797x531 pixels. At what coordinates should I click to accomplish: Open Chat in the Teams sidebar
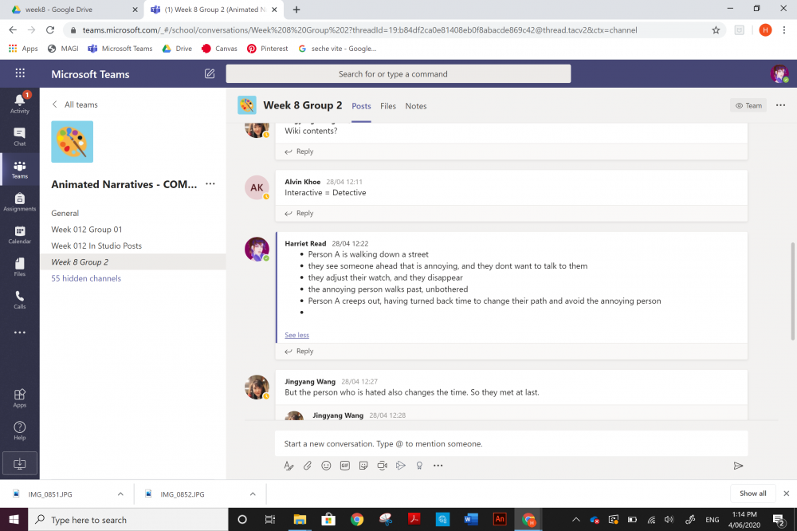point(19,136)
